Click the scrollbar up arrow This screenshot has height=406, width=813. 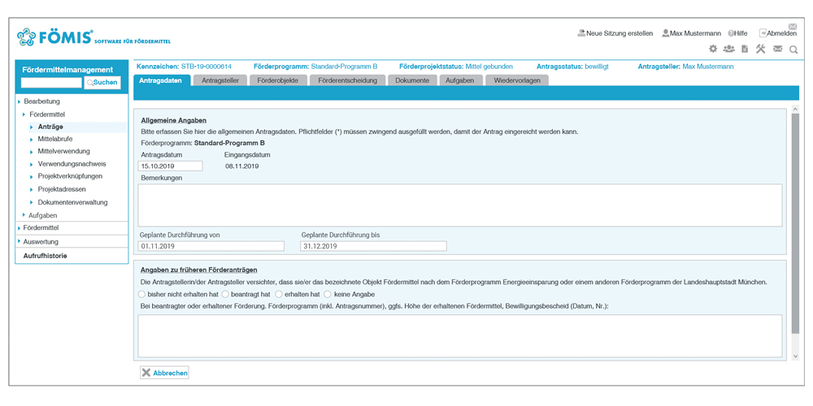click(x=796, y=110)
